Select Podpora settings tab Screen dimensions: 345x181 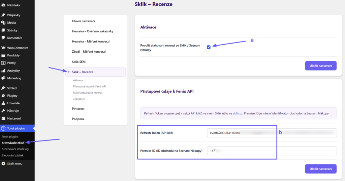[x=78, y=119]
